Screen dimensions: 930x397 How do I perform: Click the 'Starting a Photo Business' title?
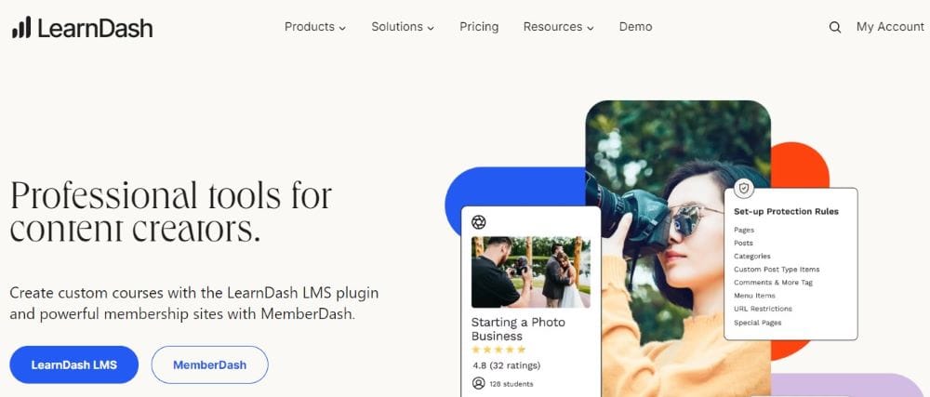pyautogui.click(x=518, y=329)
